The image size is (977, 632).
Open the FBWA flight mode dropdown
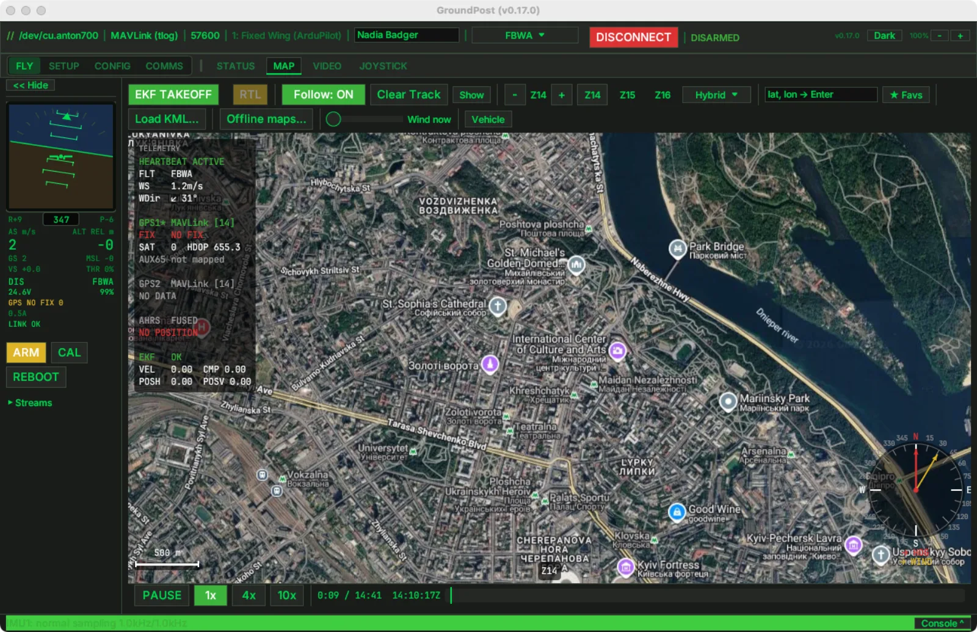[x=525, y=35]
